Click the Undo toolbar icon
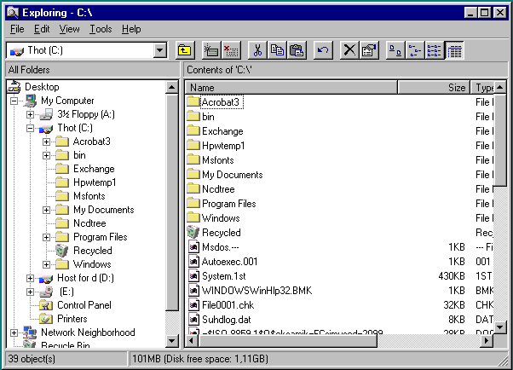The image size is (513, 370). tap(323, 50)
